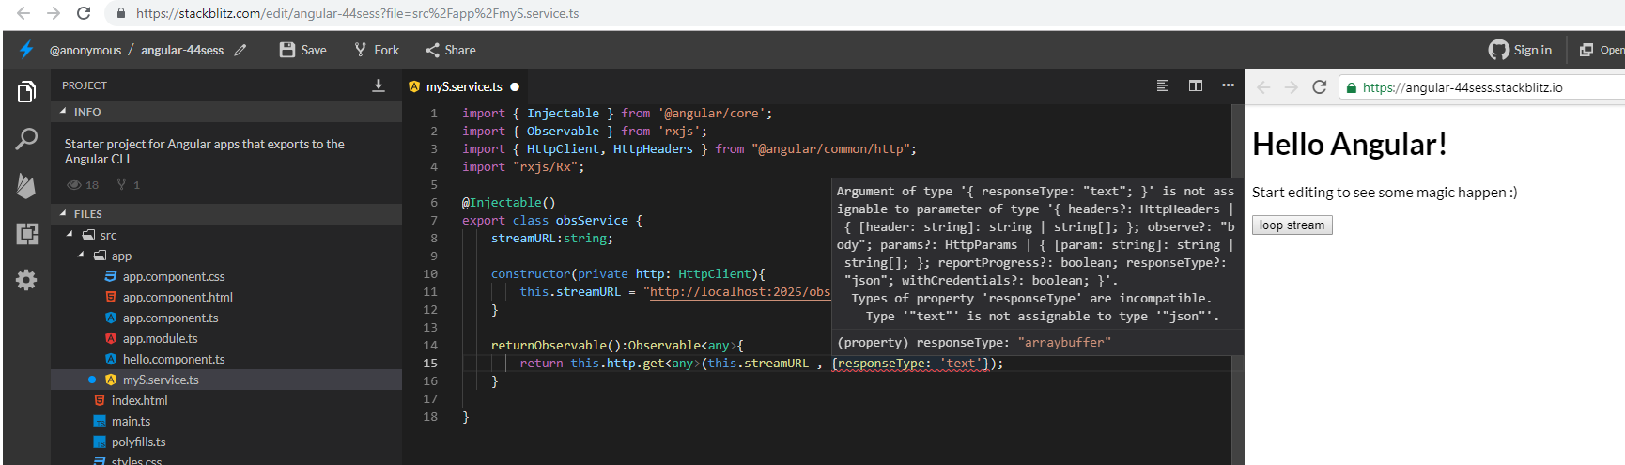Click the lock icon in preview URL
The image size is (1625, 465).
click(x=1352, y=88)
